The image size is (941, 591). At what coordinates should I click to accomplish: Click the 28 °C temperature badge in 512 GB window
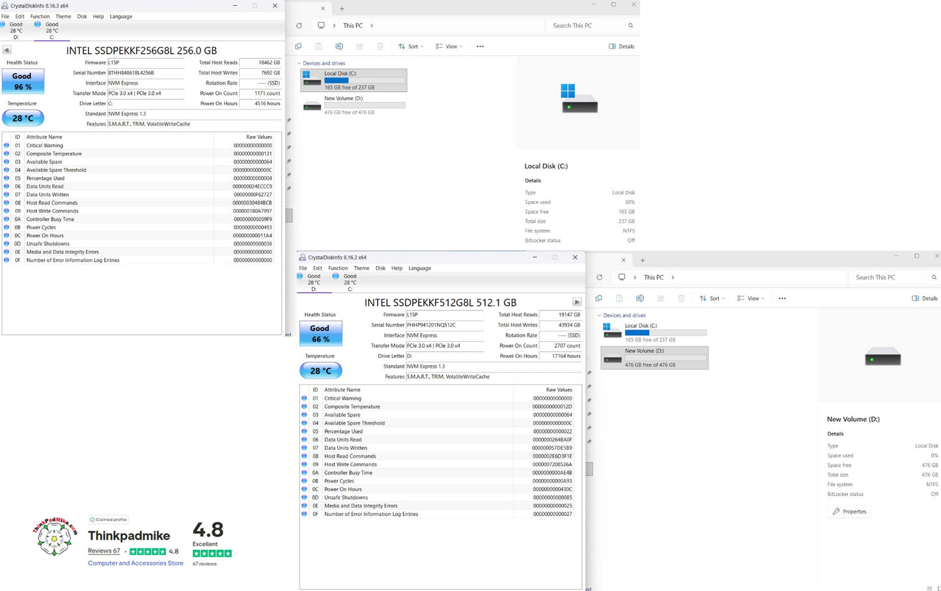tap(320, 370)
